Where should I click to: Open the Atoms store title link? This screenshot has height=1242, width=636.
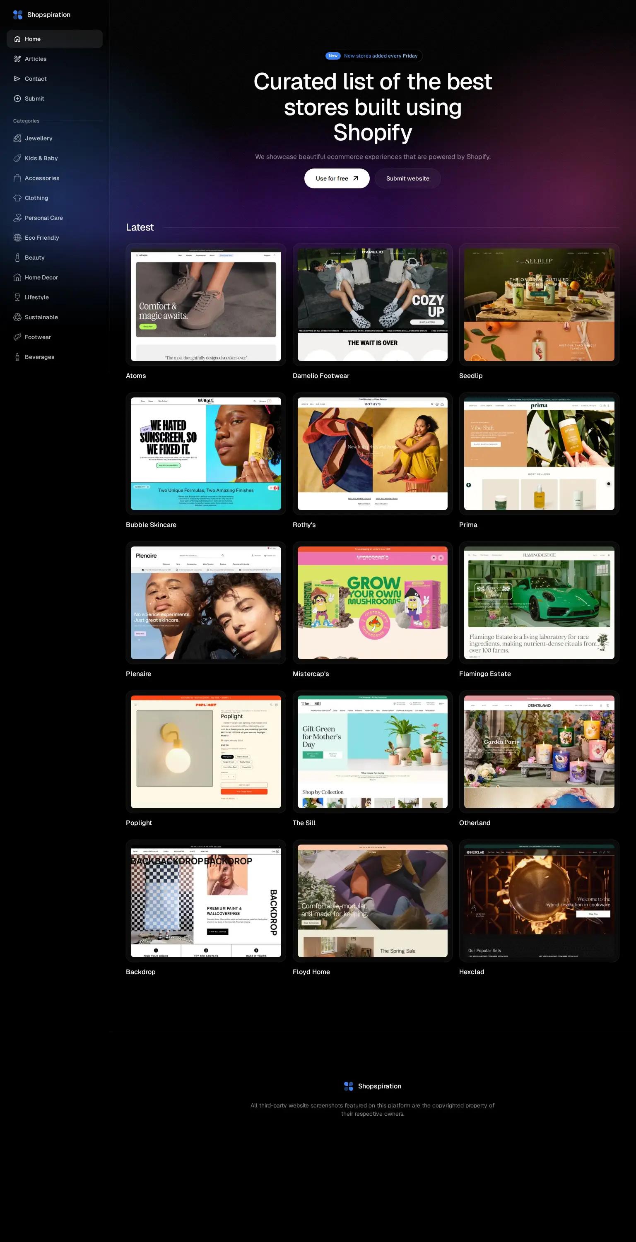click(136, 375)
